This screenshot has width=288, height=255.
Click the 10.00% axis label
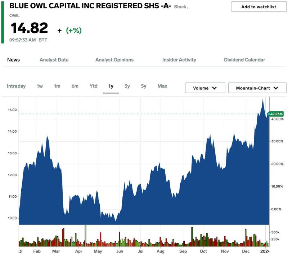277,186
